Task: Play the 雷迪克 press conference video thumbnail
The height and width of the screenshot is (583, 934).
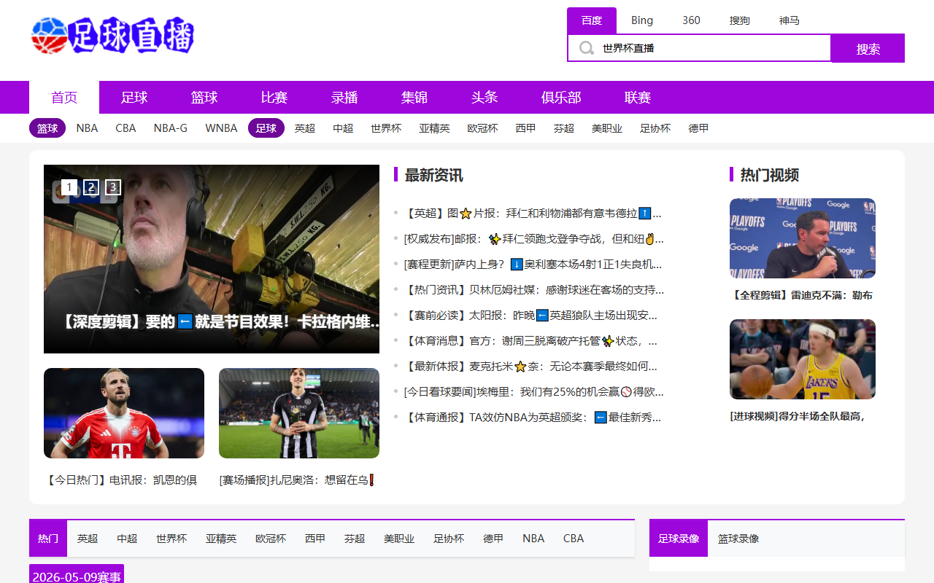Action: pyautogui.click(x=803, y=238)
